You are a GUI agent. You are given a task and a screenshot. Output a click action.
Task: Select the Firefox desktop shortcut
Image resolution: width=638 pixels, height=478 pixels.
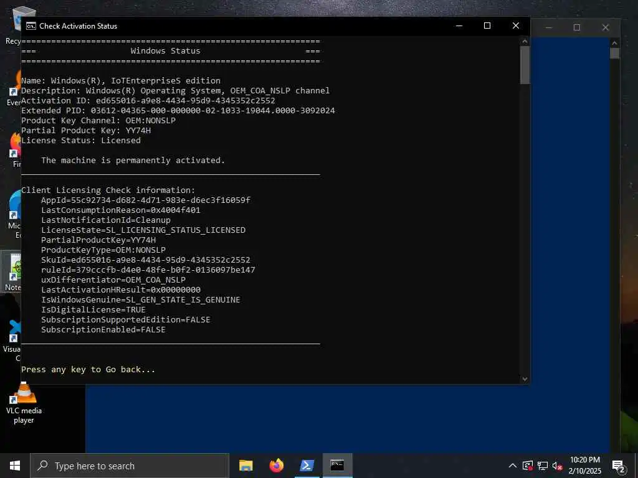16,149
